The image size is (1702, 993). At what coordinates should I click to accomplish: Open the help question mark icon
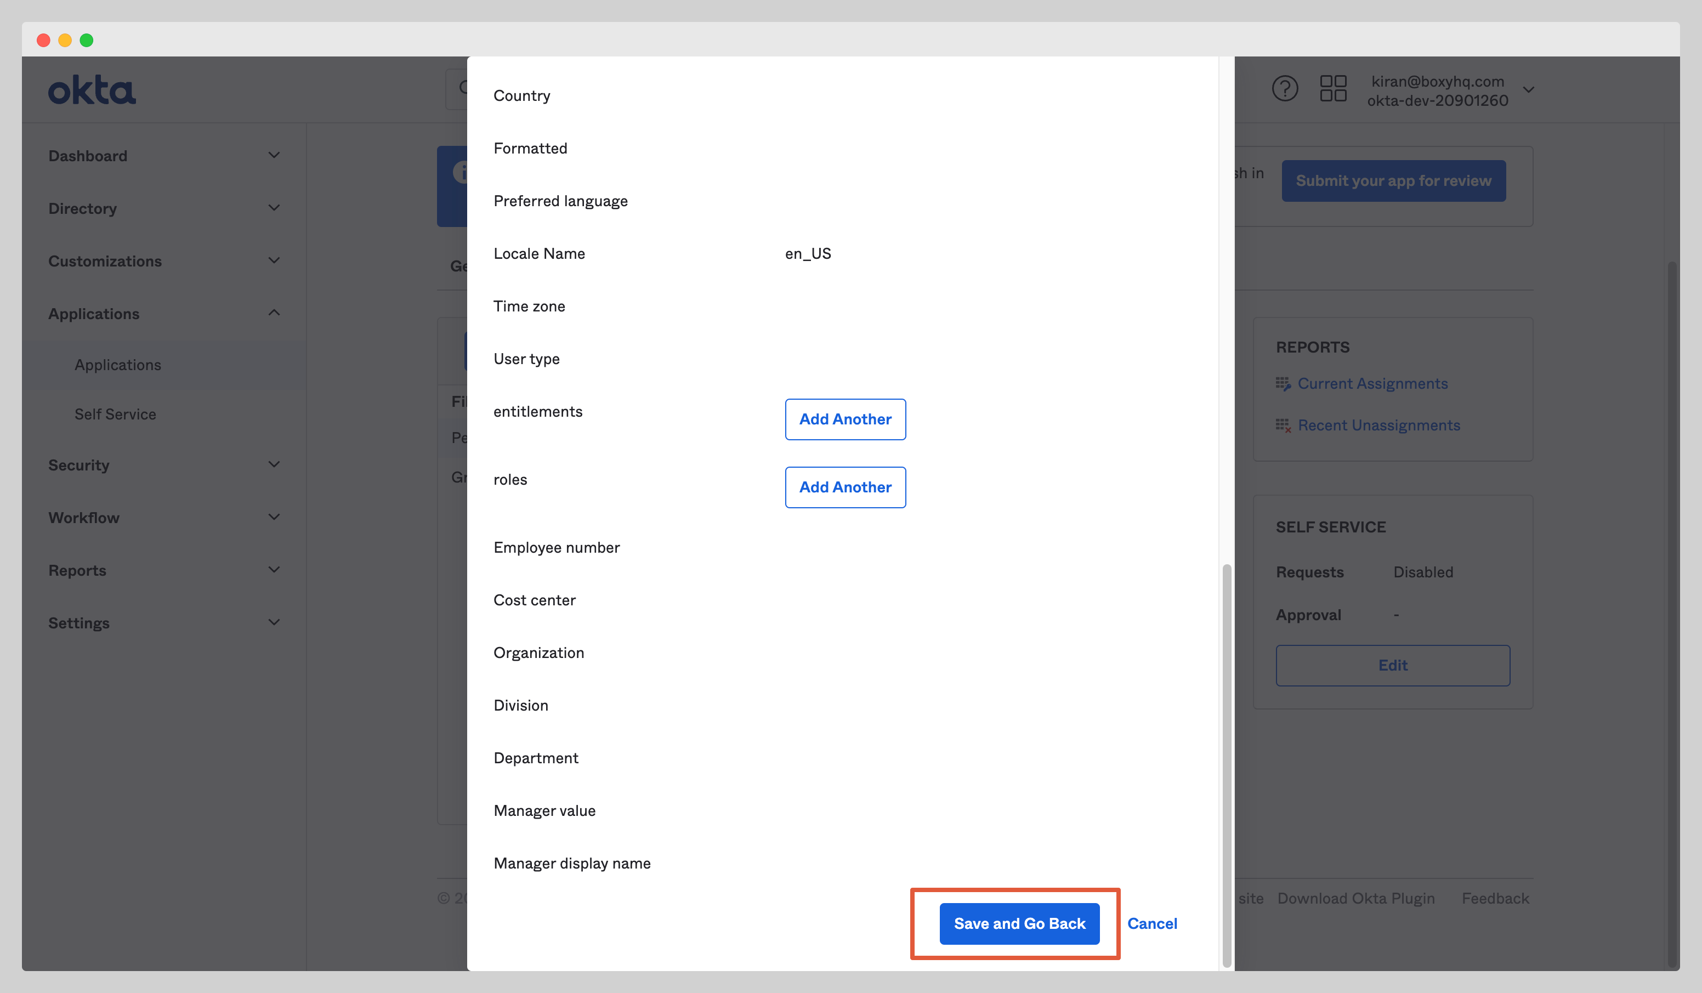coord(1285,88)
